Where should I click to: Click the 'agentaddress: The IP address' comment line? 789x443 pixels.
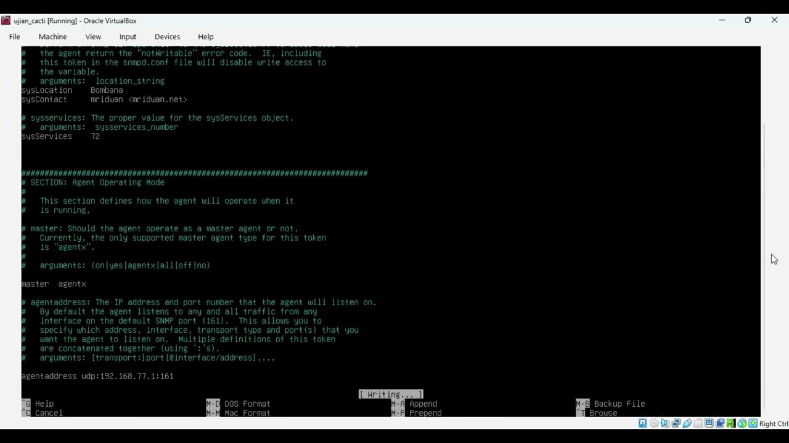[199, 302]
